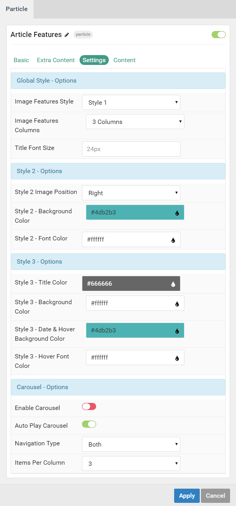Click the Carousel - Options section header
Screen dimensions: 236x506
pyautogui.click(x=118, y=387)
